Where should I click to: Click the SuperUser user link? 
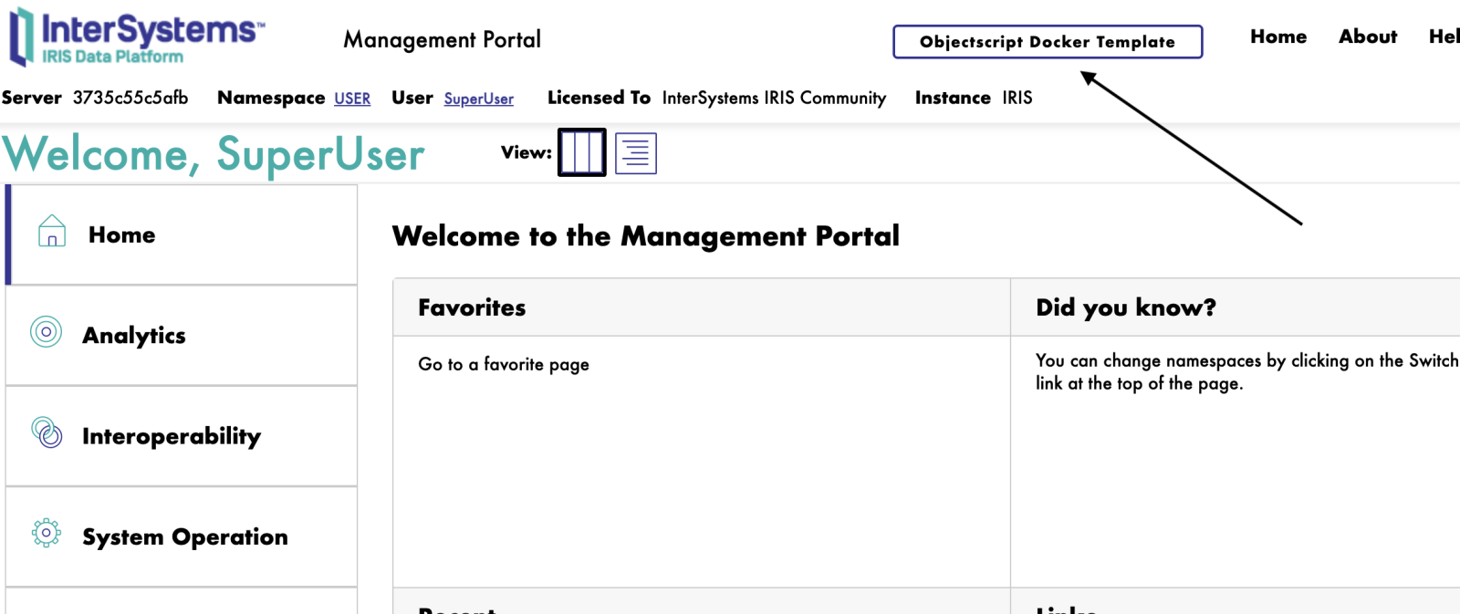pyautogui.click(x=479, y=99)
